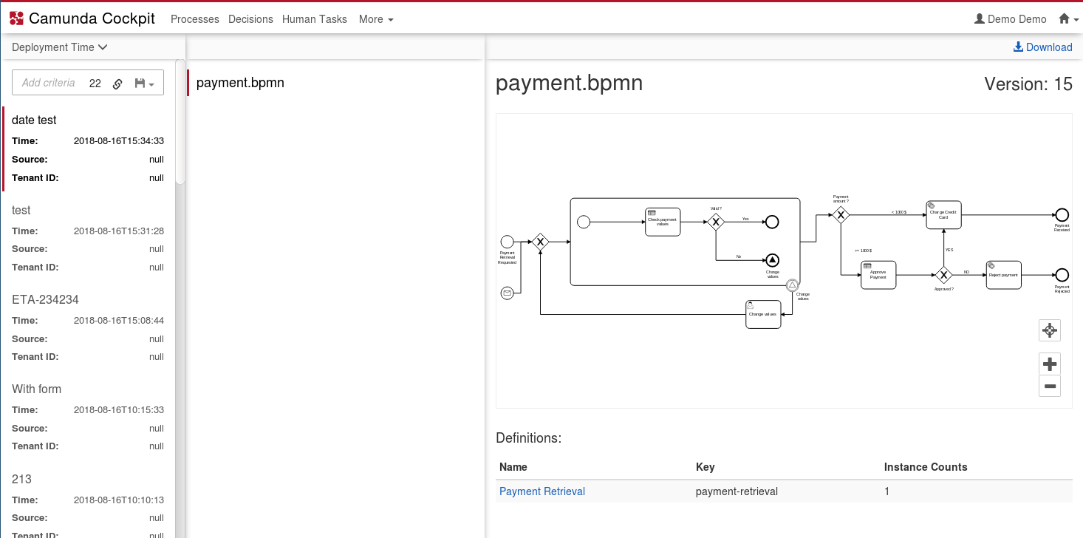Click the Payment Retrieval Requested start event
The width and height of the screenshot is (1083, 538).
pyautogui.click(x=507, y=242)
